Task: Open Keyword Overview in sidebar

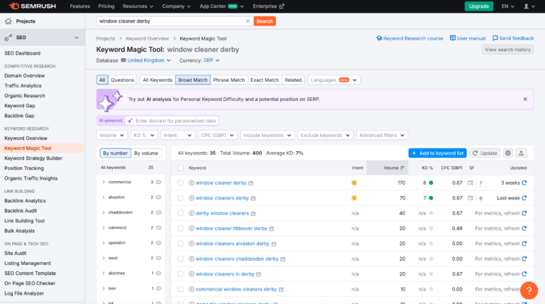Action: (26, 138)
